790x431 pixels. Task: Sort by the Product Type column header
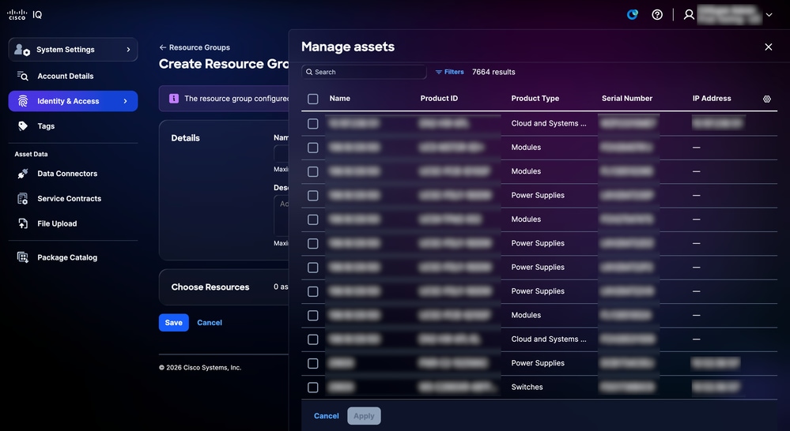coord(535,99)
